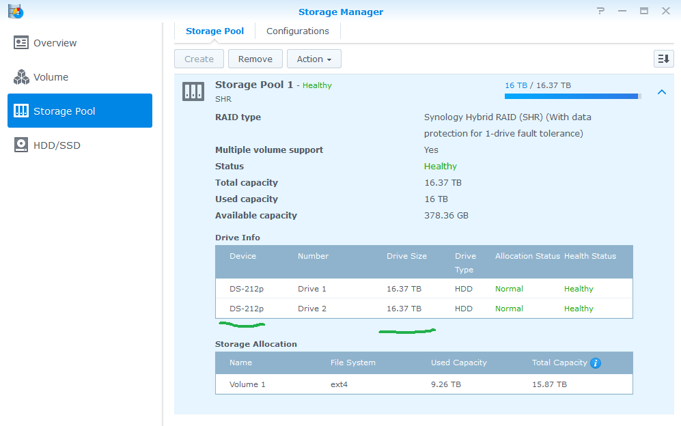Click the sort order icon button
The height and width of the screenshot is (426, 681).
coord(664,59)
